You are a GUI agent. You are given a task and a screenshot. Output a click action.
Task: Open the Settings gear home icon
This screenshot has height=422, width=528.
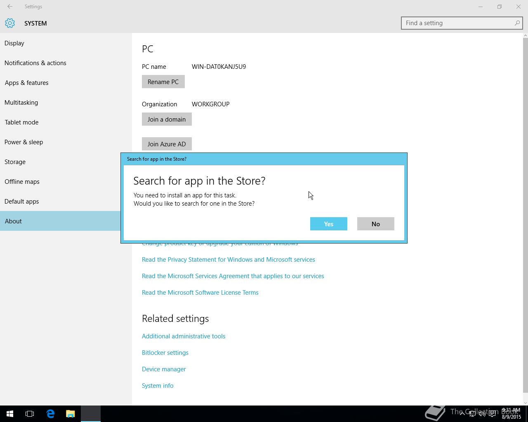pos(10,23)
